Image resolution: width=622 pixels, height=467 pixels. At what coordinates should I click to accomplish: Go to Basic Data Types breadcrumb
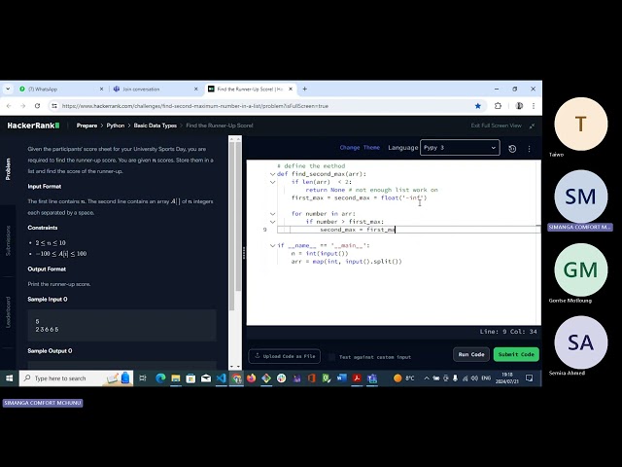coord(155,126)
